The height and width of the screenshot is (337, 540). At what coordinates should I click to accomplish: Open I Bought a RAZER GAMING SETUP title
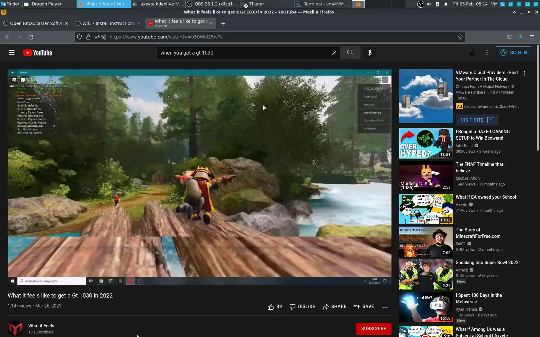tap(482, 135)
